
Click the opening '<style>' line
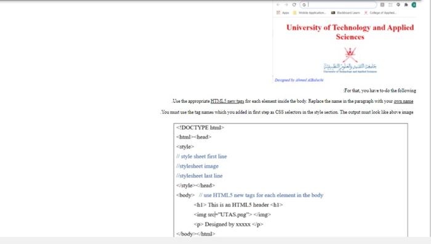click(x=185, y=147)
